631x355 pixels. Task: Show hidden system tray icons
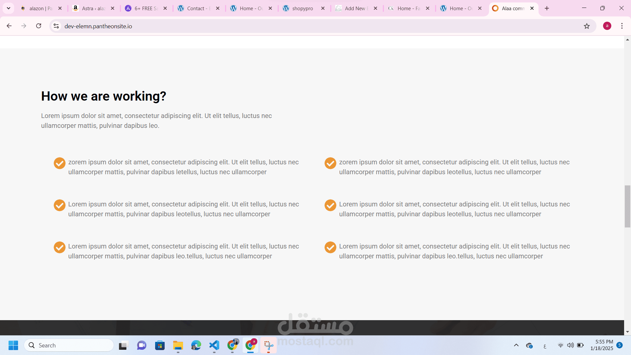point(516,345)
